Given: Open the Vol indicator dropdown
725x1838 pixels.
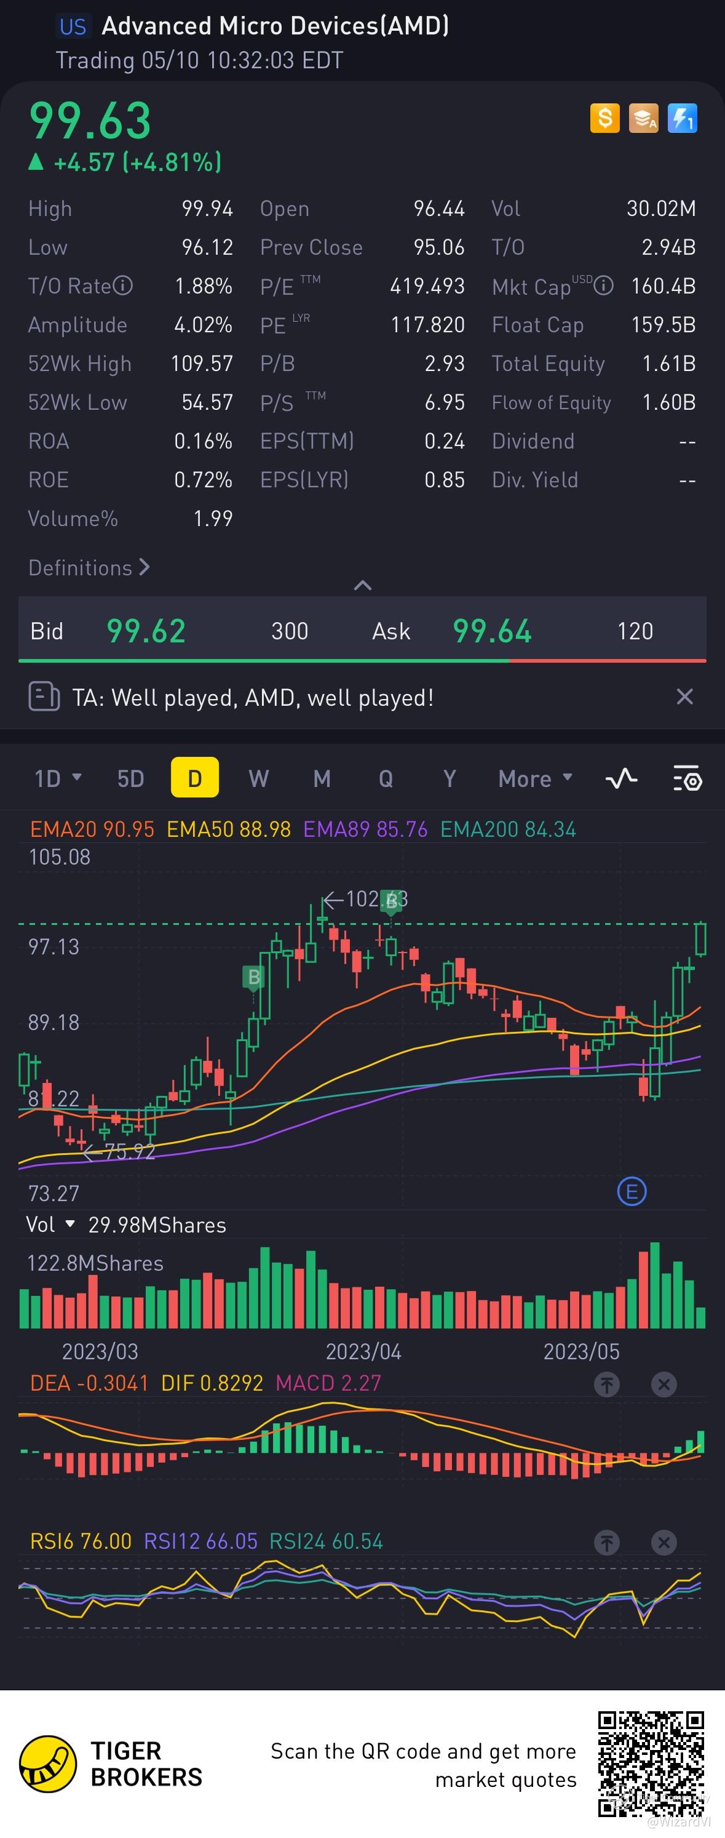Looking at the screenshot, I should [50, 1225].
